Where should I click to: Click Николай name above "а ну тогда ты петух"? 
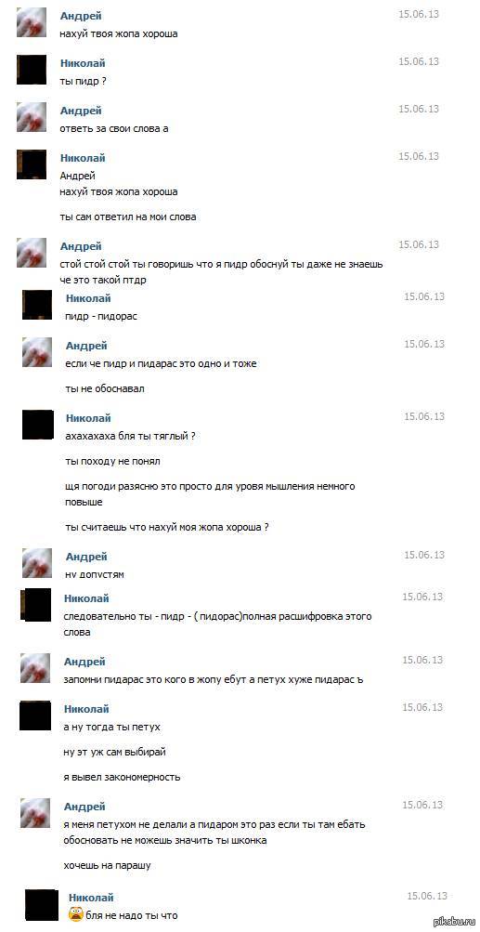[86, 708]
